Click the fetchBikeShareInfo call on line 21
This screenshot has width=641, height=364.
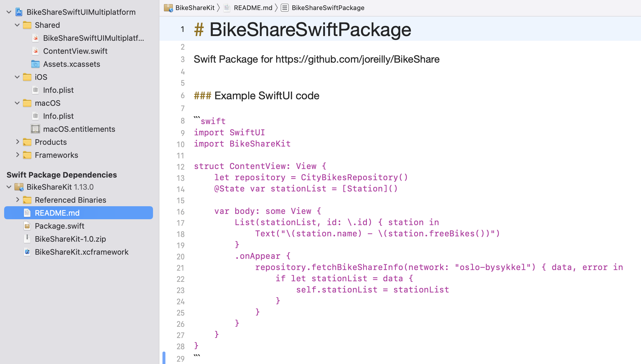coord(439,267)
